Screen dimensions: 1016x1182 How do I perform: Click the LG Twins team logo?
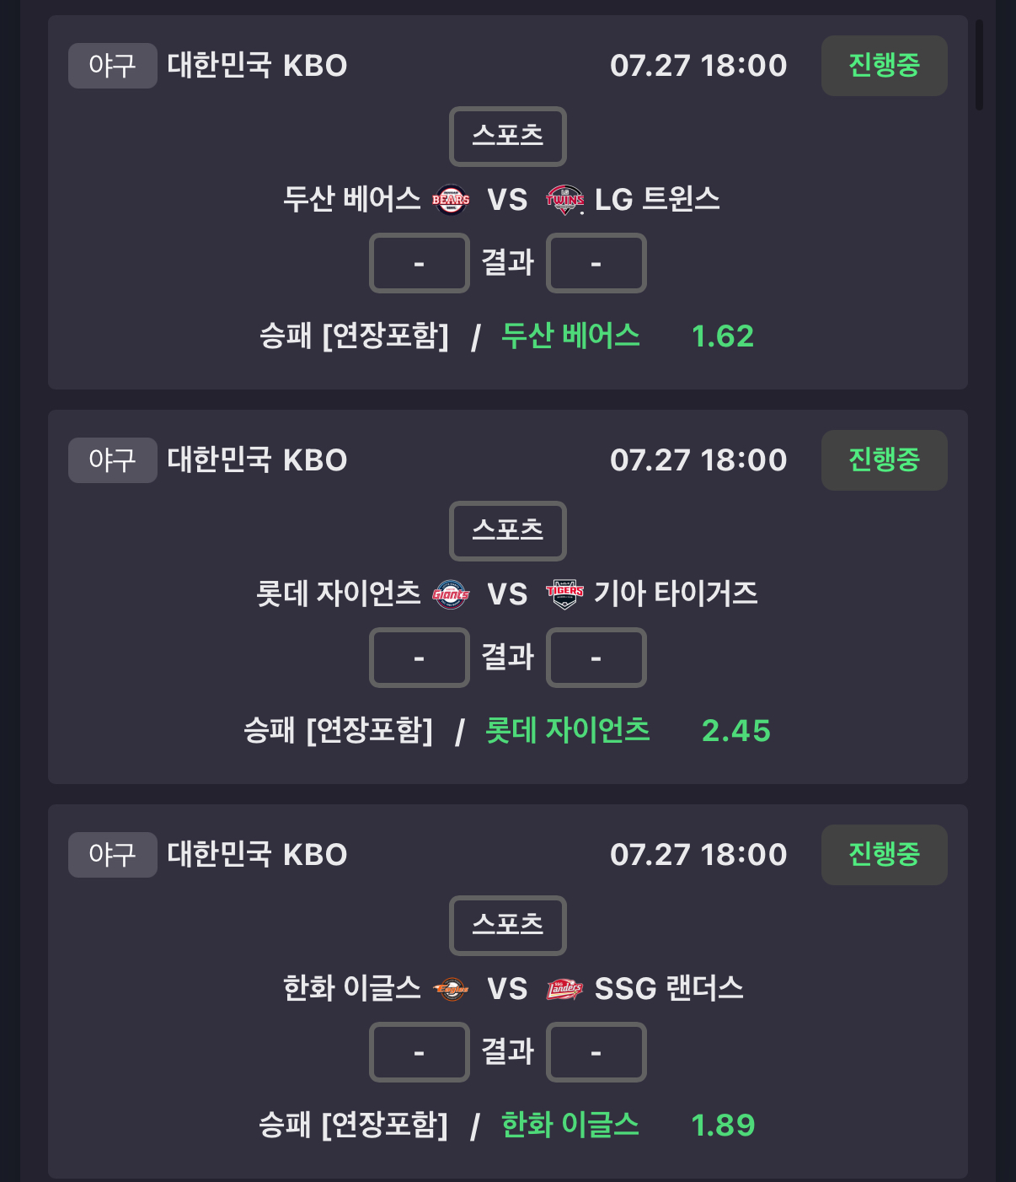(x=564, y=200)
